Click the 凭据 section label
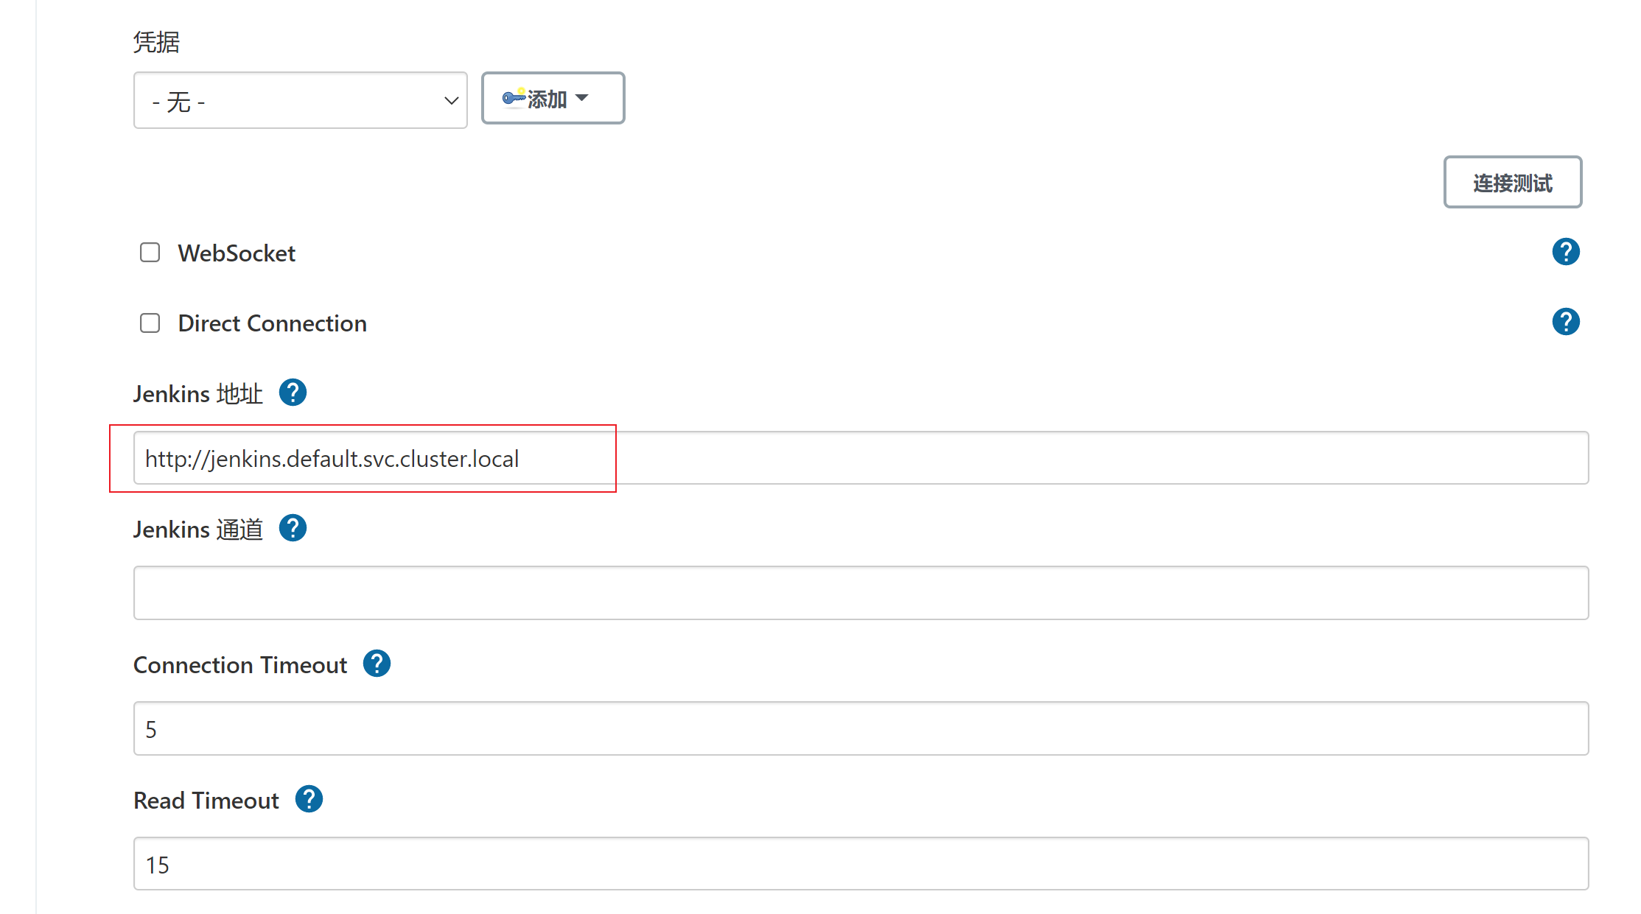The height and width of the screenshot is (914, 1641). tap(156, 42)
